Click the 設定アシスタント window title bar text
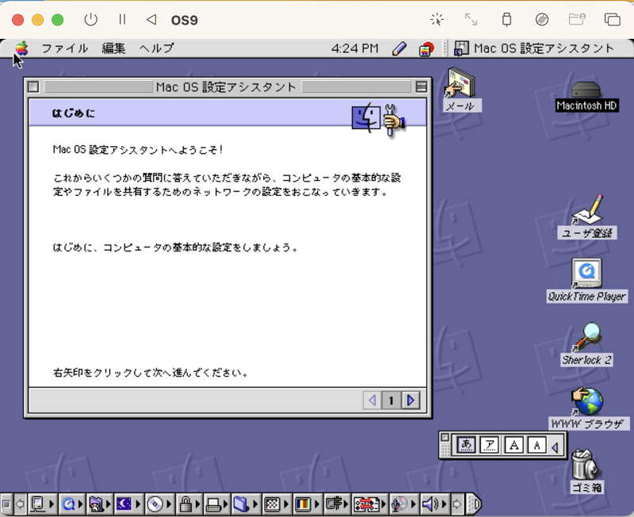Screen dimensions: 634x517 pyautogui.click(x=226, y=86)
